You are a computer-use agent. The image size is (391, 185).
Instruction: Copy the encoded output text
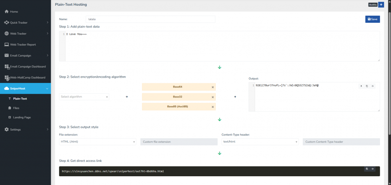pos(367,86)
